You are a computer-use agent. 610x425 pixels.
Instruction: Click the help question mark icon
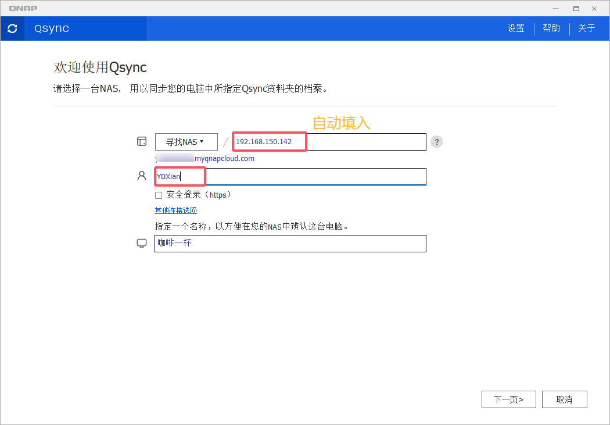(x=436, y=142)
